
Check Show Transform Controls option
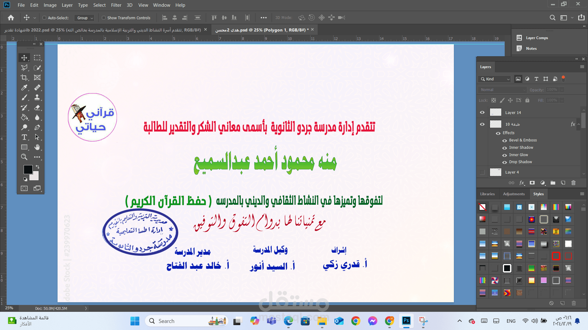coord(104,18)
